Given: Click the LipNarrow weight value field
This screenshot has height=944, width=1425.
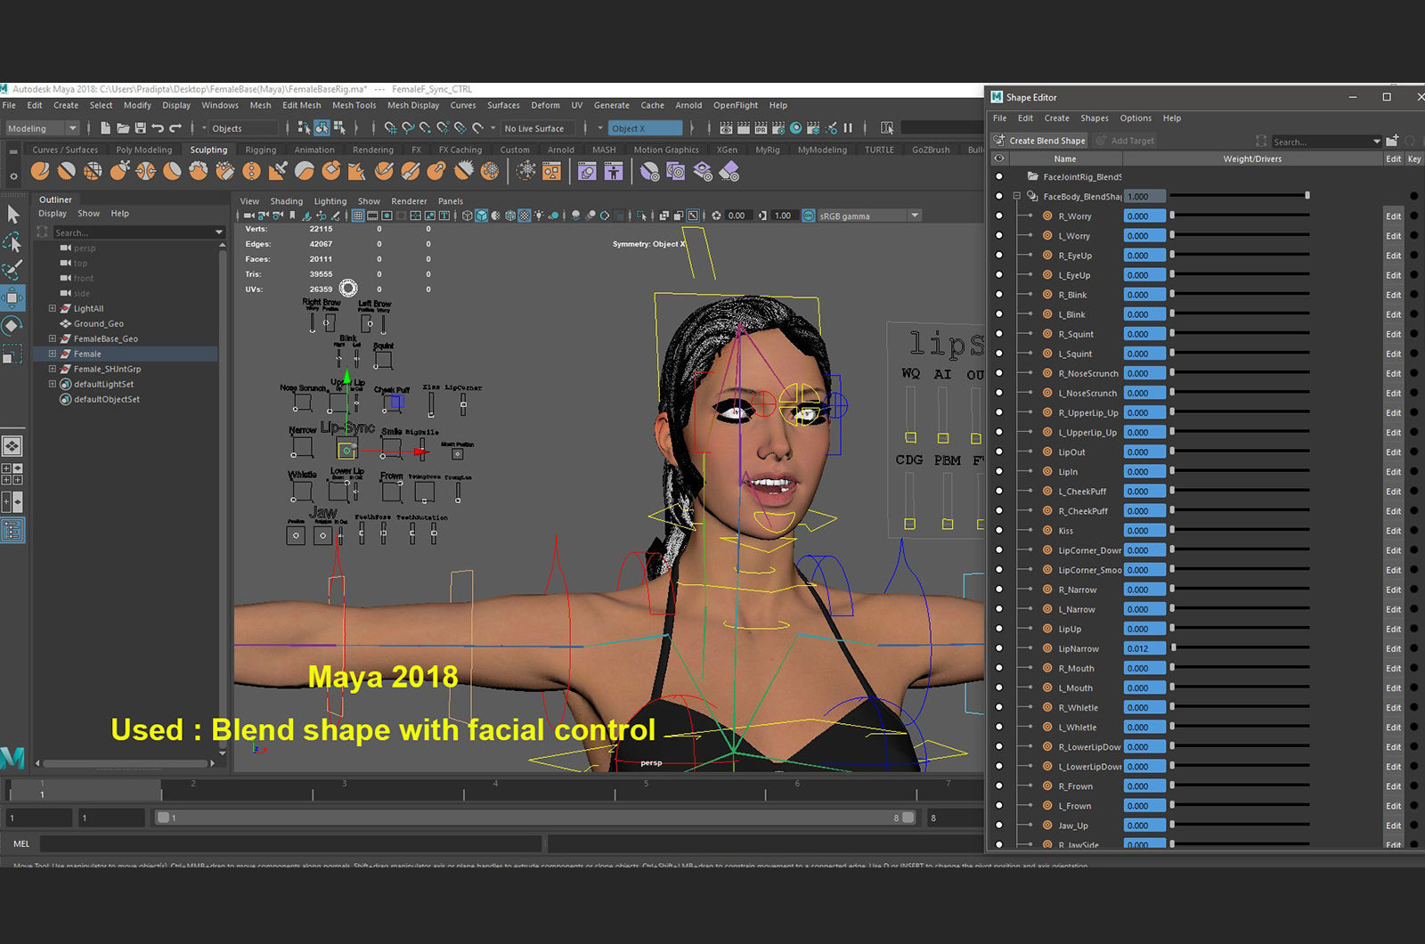Looking at the screenshot, I should point(1144,648).
